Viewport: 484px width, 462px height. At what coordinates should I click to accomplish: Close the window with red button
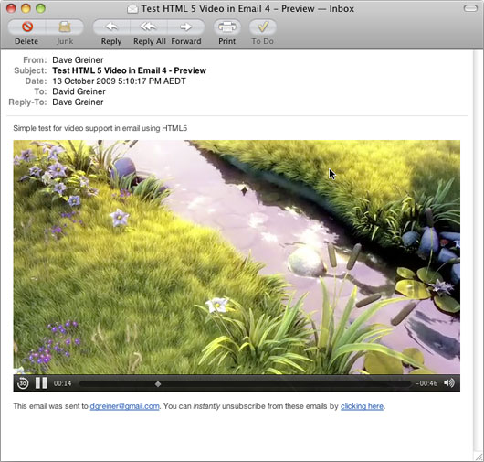[x=11, y=8]
